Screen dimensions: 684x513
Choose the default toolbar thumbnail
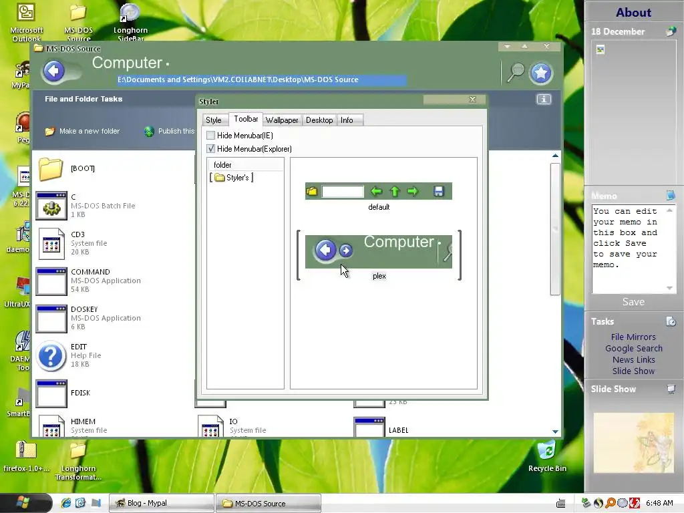tap(379, 191)
